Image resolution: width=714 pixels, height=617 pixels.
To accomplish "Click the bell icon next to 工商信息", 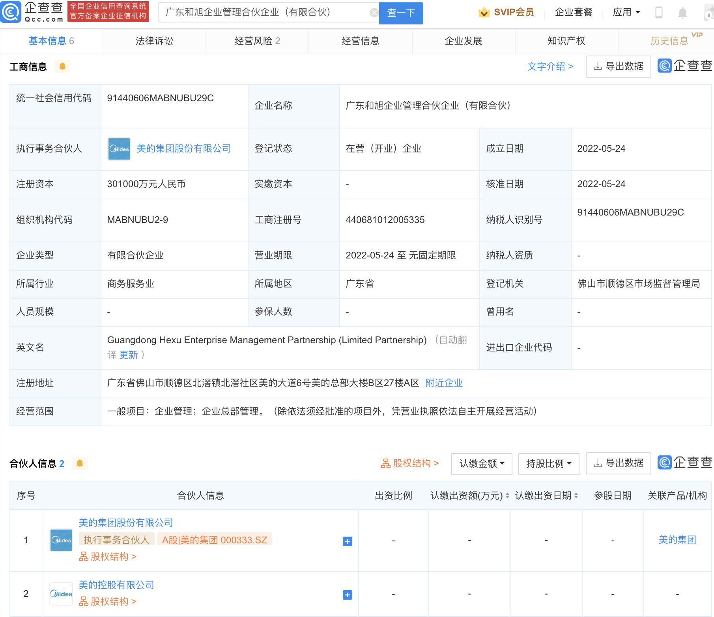I will pyautogui.click(x=62, y=67).
